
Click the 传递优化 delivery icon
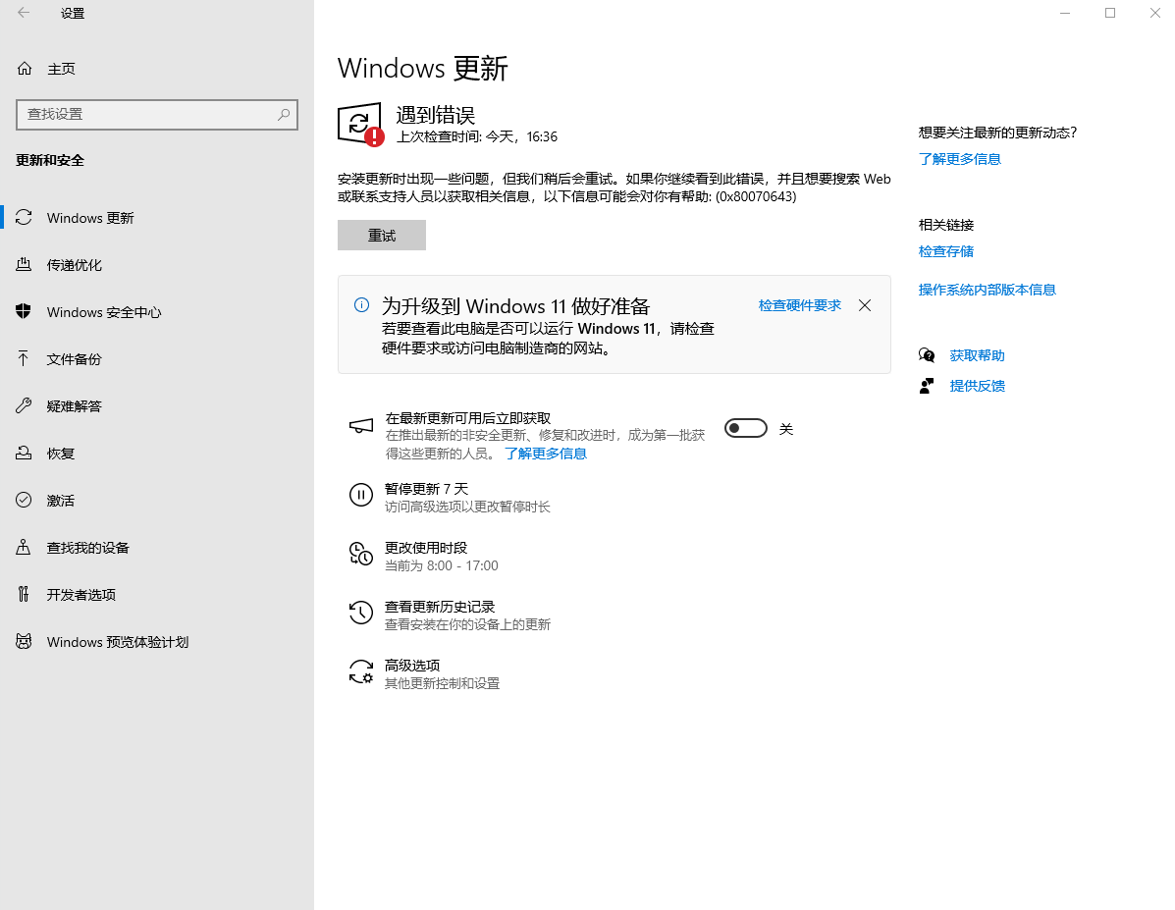click(24, 265)
